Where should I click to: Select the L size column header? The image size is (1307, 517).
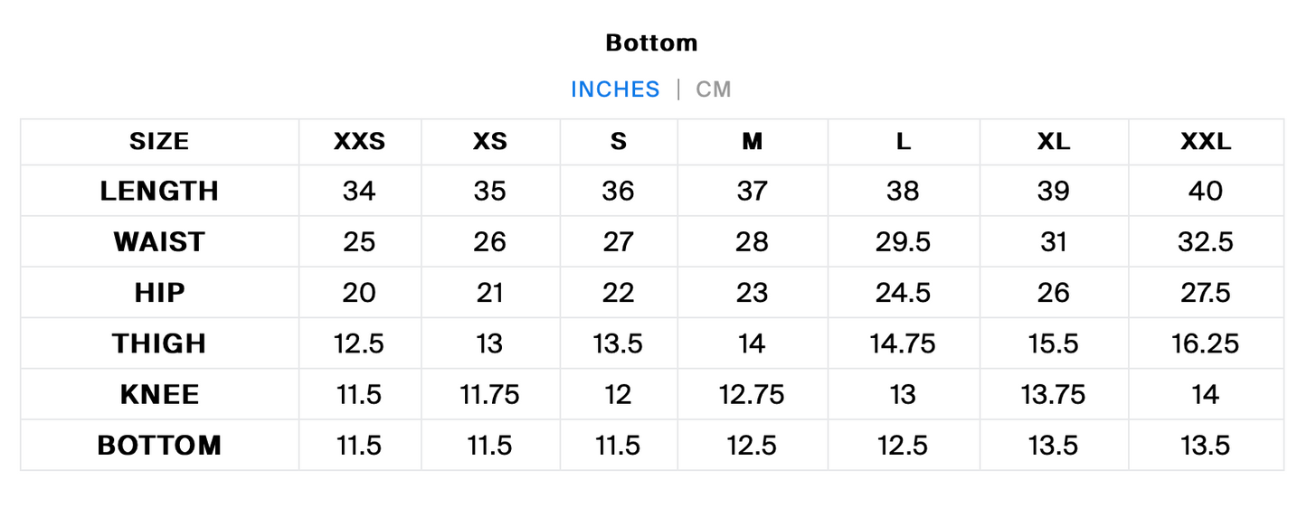903,142
